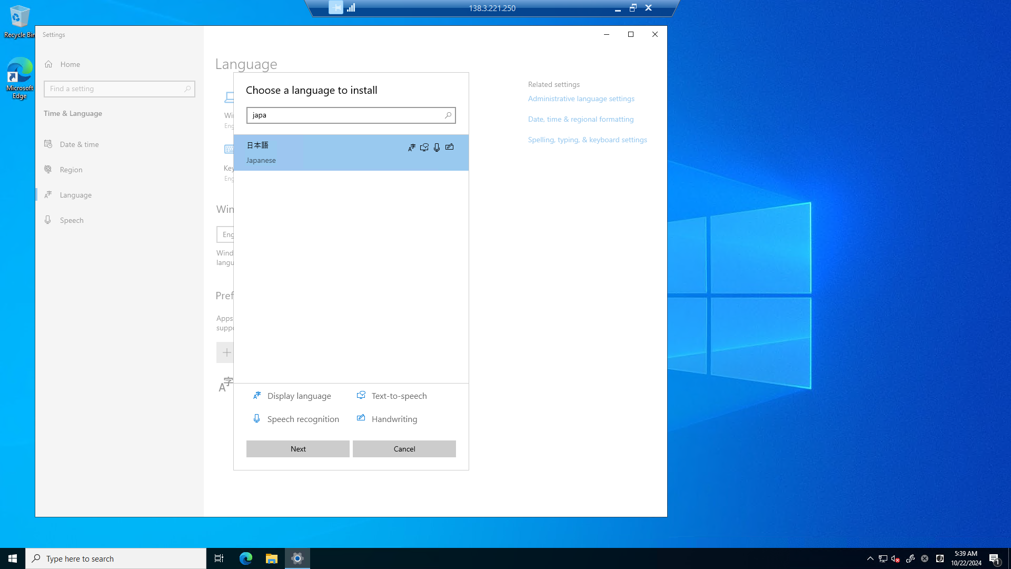Click the Speech recognition microphone icon on the Japanese row

(437, 147)
